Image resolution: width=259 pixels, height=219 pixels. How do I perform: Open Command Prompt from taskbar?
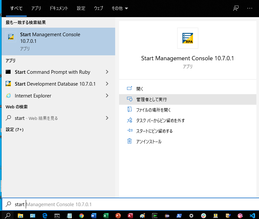pos(57,216)
